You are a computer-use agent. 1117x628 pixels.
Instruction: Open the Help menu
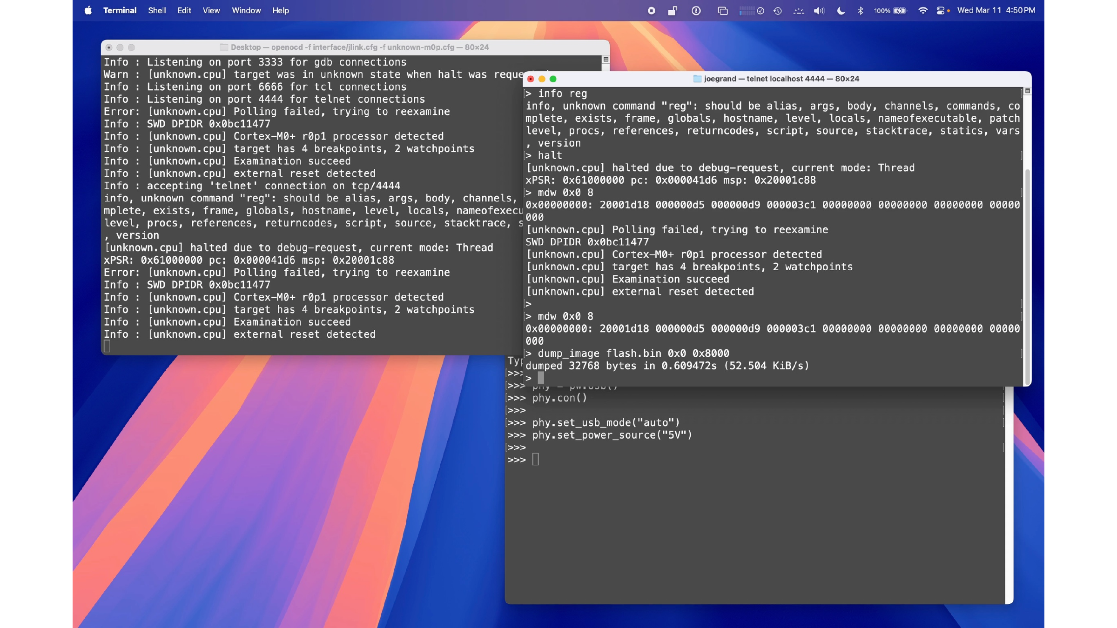[x=281, y=10]
